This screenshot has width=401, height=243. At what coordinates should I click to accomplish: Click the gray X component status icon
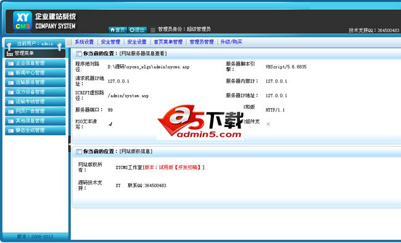268,124
